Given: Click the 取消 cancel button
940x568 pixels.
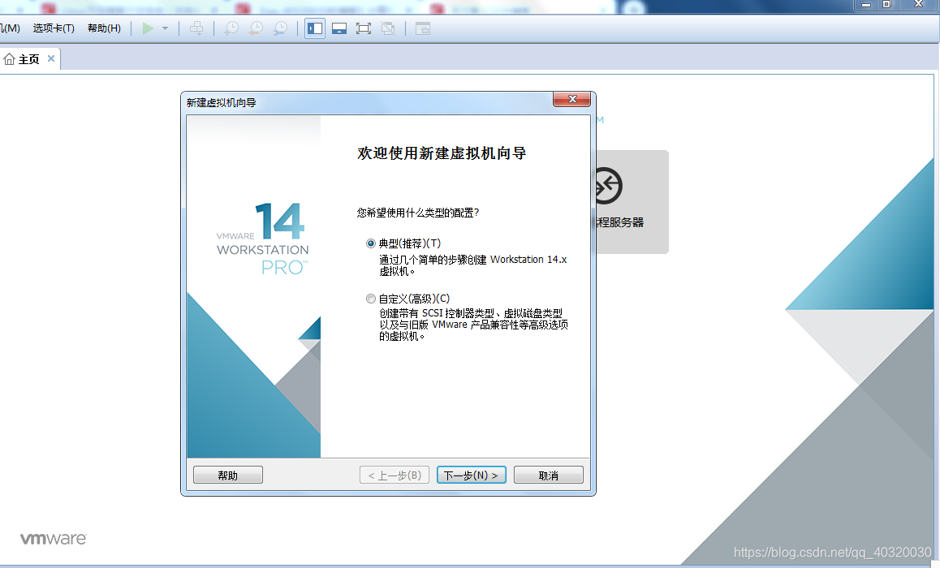Looking at the screenshot, I should coord(549,475).
